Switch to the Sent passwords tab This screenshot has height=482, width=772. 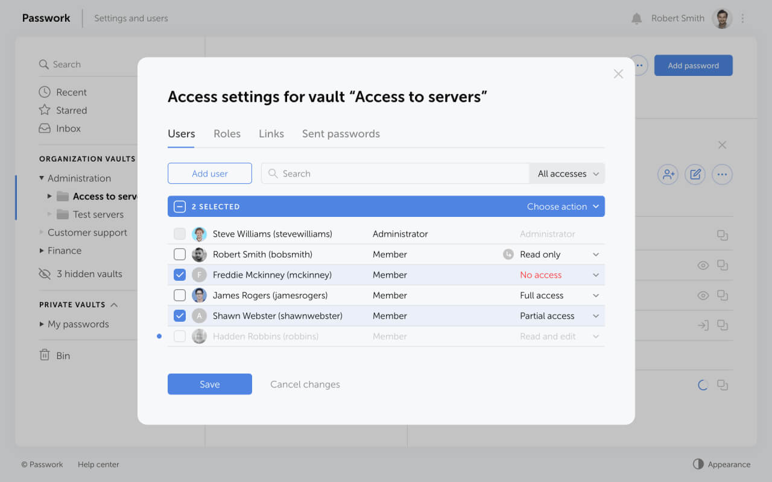pyautogui.click(x=341, y=134)
